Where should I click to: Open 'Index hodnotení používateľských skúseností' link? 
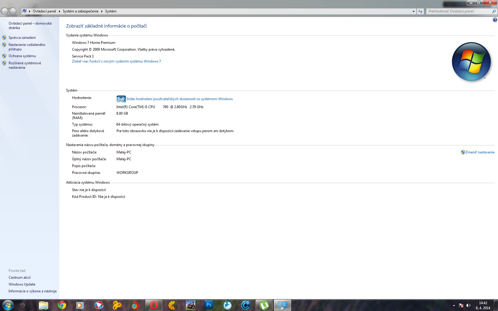(x=180, y=99)
